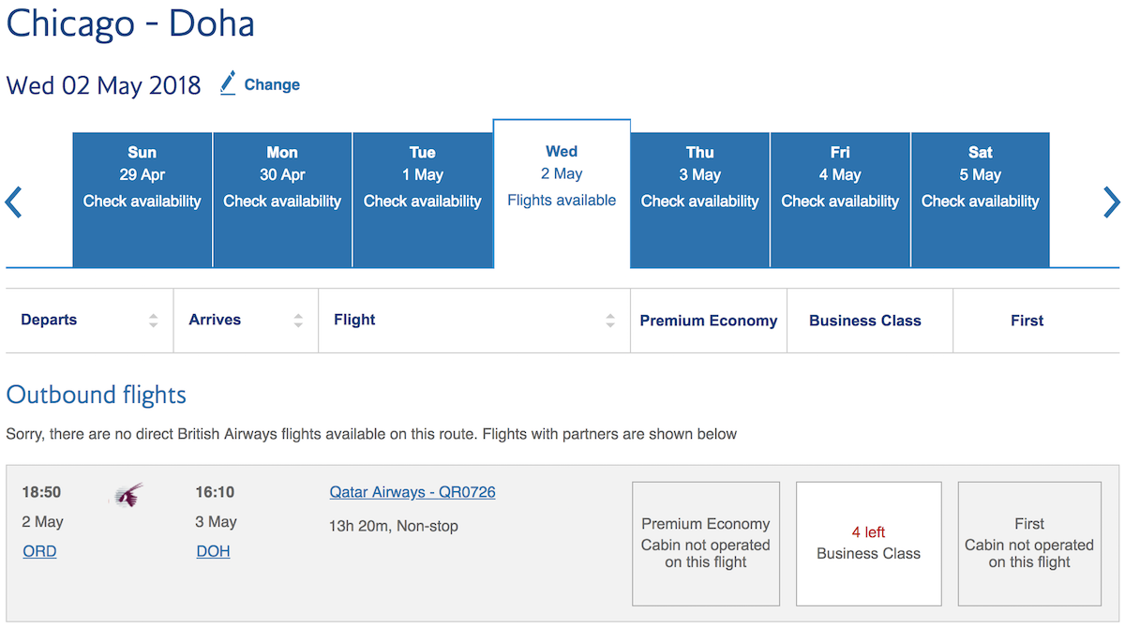This screenshot has width=1125, height=628.
Task: Open the DOH airport link
Action: pos(213,551)
